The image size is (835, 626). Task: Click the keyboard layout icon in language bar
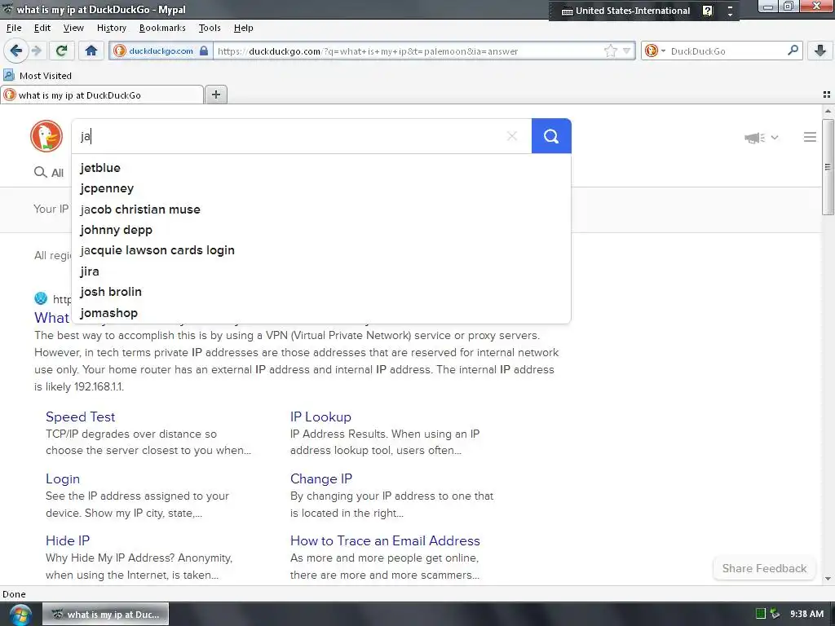tap(568, 11)
